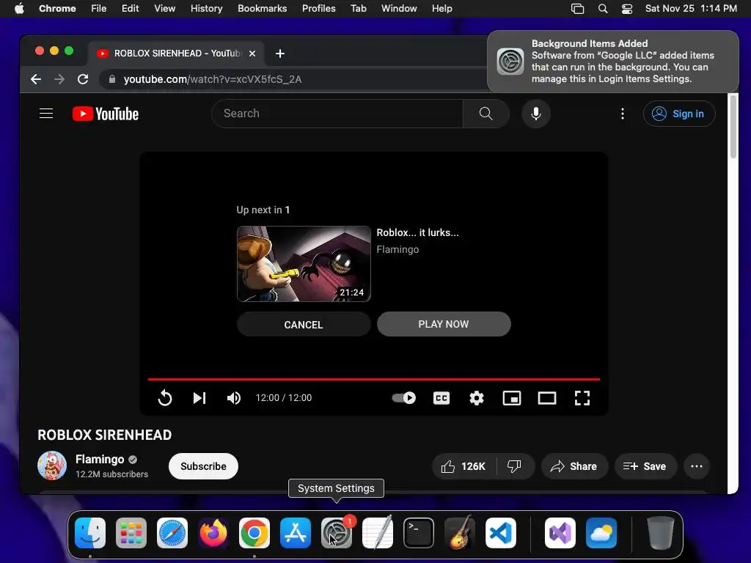The width and height of the screenshot is (751, 563).
Task: Open the Profiles menu
Action: pos(318,9)
